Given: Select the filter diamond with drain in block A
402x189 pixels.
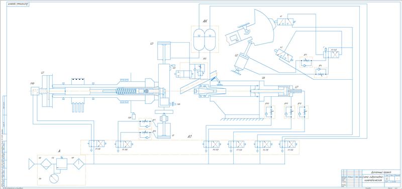Looking at the screenshot, I should [46, 164].
